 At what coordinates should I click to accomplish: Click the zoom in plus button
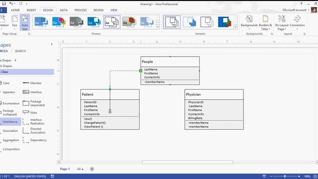click(299, 177)
